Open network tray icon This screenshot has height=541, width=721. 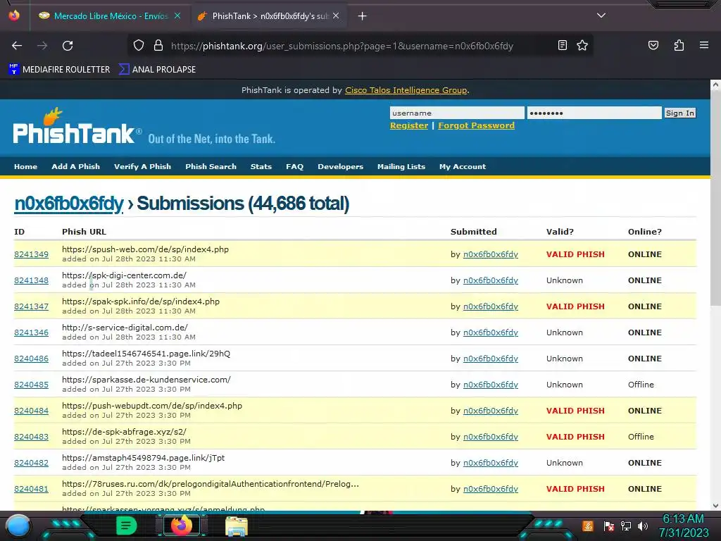click(626, 526)
